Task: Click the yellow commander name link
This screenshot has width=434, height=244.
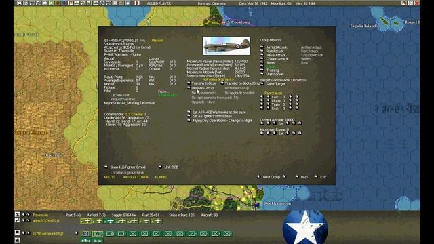Action: tap(136, 114)
